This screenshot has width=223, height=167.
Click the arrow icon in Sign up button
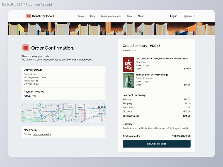194,16
